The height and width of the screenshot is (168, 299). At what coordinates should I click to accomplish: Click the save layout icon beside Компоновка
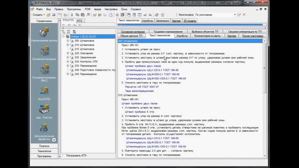click(x=239, y=14)
